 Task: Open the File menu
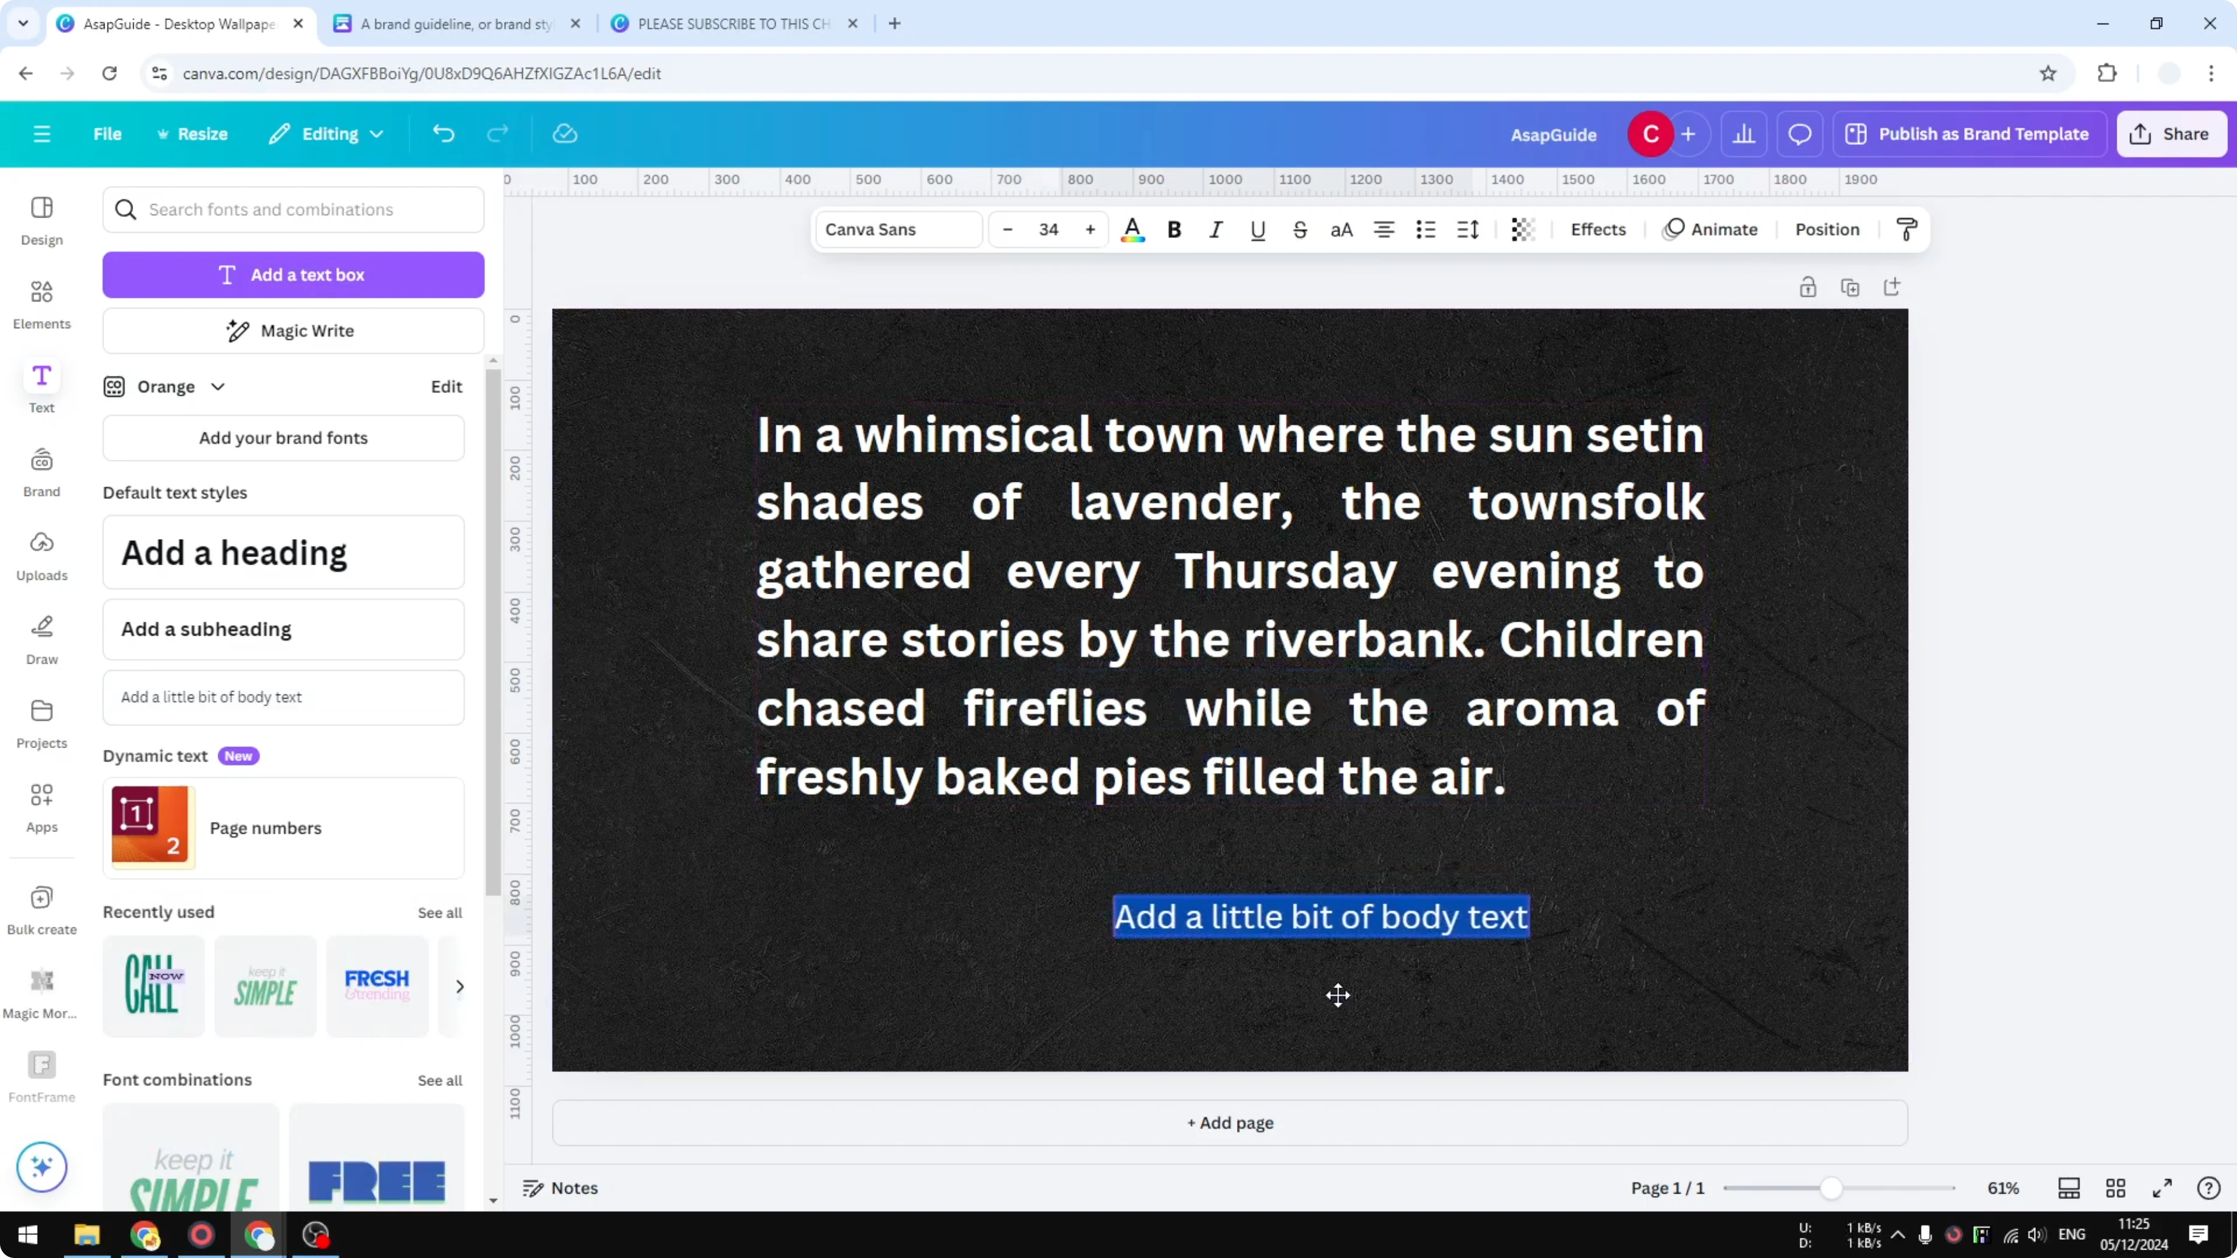pos(108,134)
